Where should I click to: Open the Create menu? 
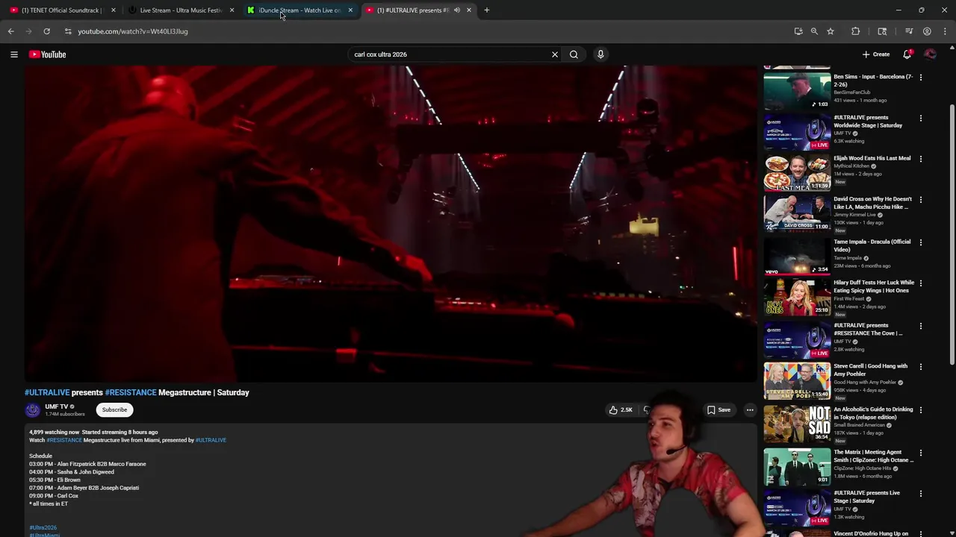tap(876, 54)
